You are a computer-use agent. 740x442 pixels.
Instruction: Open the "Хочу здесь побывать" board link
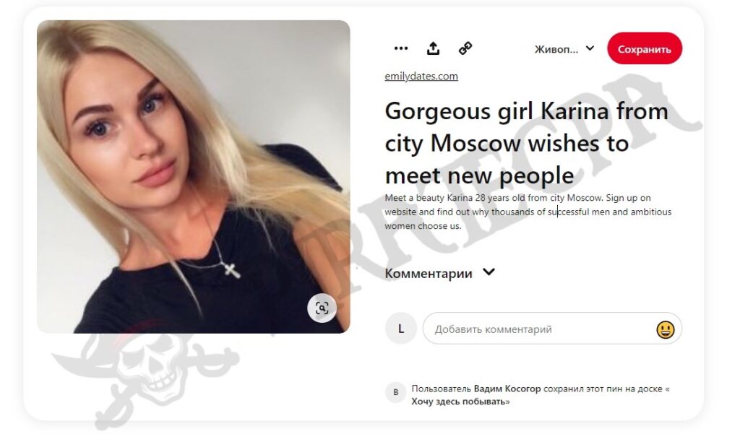459,402
